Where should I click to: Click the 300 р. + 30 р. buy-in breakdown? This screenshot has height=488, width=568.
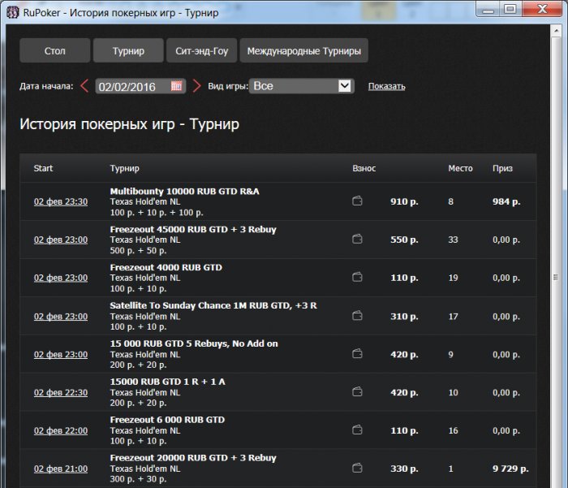coord(138,479)
